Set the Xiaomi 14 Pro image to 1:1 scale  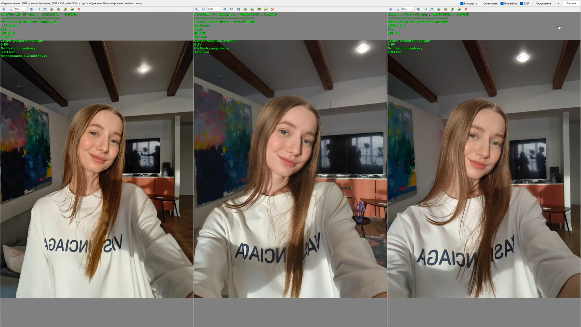point(425,9)
